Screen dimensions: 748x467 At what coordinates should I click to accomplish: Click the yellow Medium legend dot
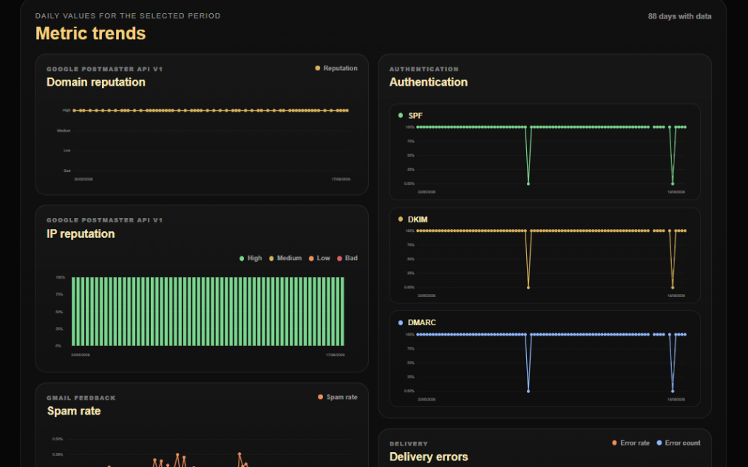coord(271,259)
